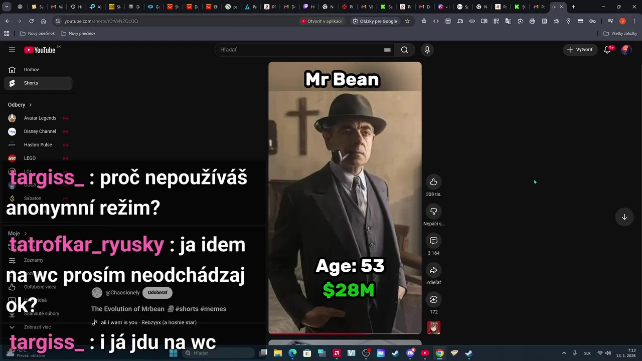This screenshot has height=361, width=642.
Task: Show hidden system tray icons
Action: 564,353
